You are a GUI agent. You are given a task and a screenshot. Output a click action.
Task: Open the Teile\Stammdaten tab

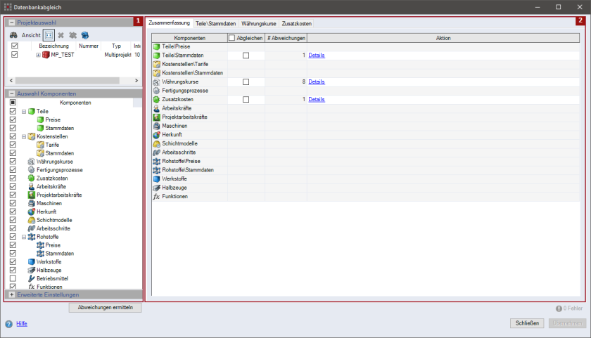pyautogui.click(x=215, y=24)
